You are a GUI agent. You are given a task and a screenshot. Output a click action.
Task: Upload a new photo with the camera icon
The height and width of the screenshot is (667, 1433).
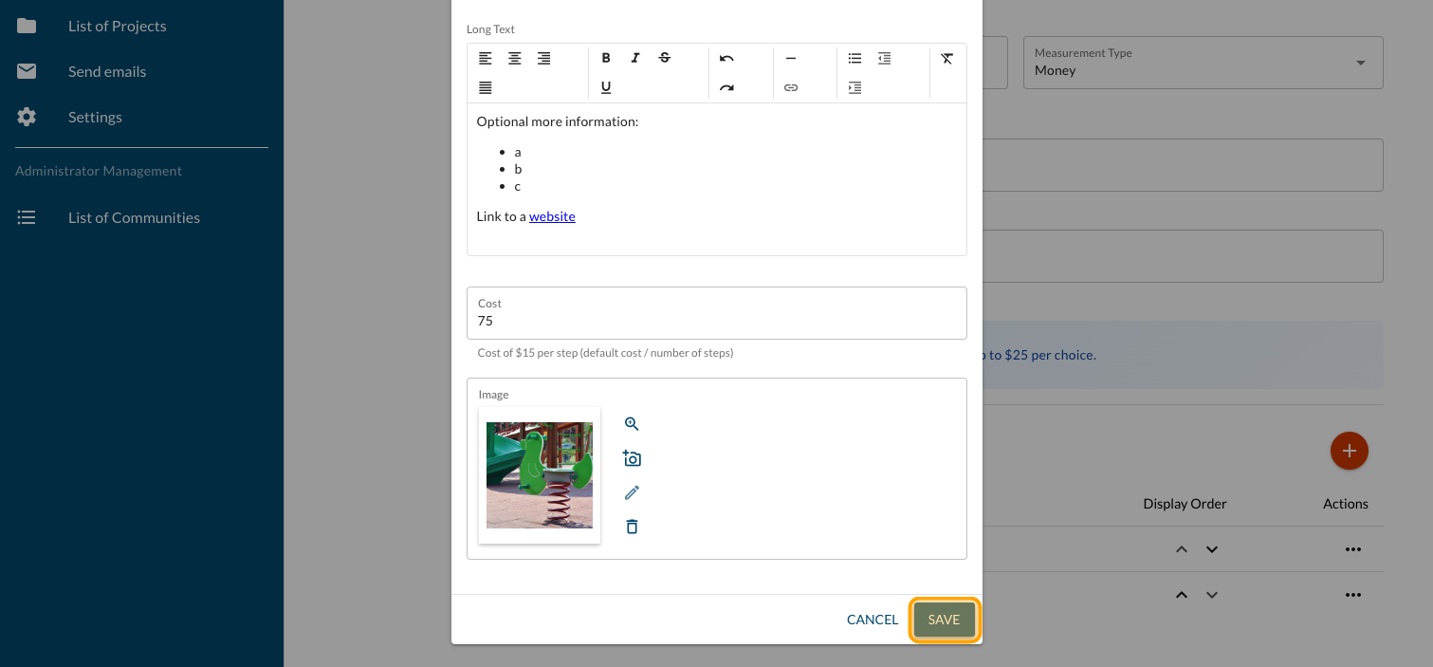(x=632, y=458)
